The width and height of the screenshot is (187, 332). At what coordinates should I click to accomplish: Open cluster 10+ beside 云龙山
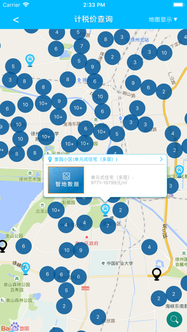[x=56, y=210]
